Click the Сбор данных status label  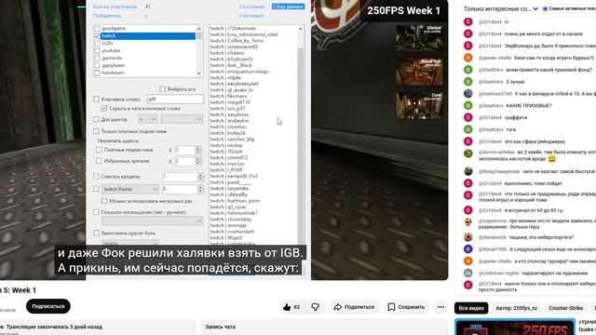tap(288, 7)
